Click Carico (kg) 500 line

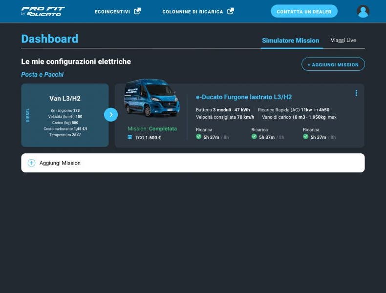[65, 123]
